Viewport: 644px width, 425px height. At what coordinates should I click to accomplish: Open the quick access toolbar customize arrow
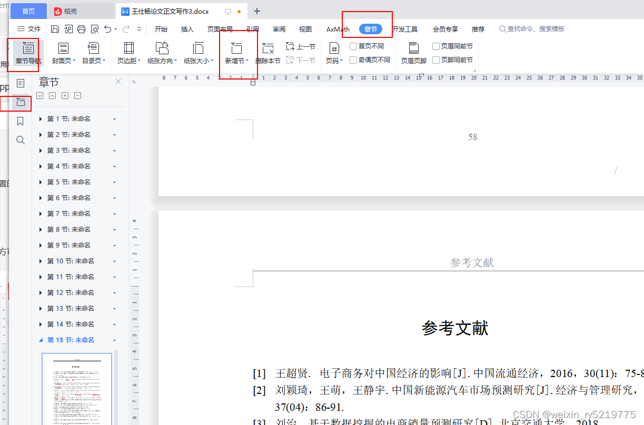coord(139,29)
